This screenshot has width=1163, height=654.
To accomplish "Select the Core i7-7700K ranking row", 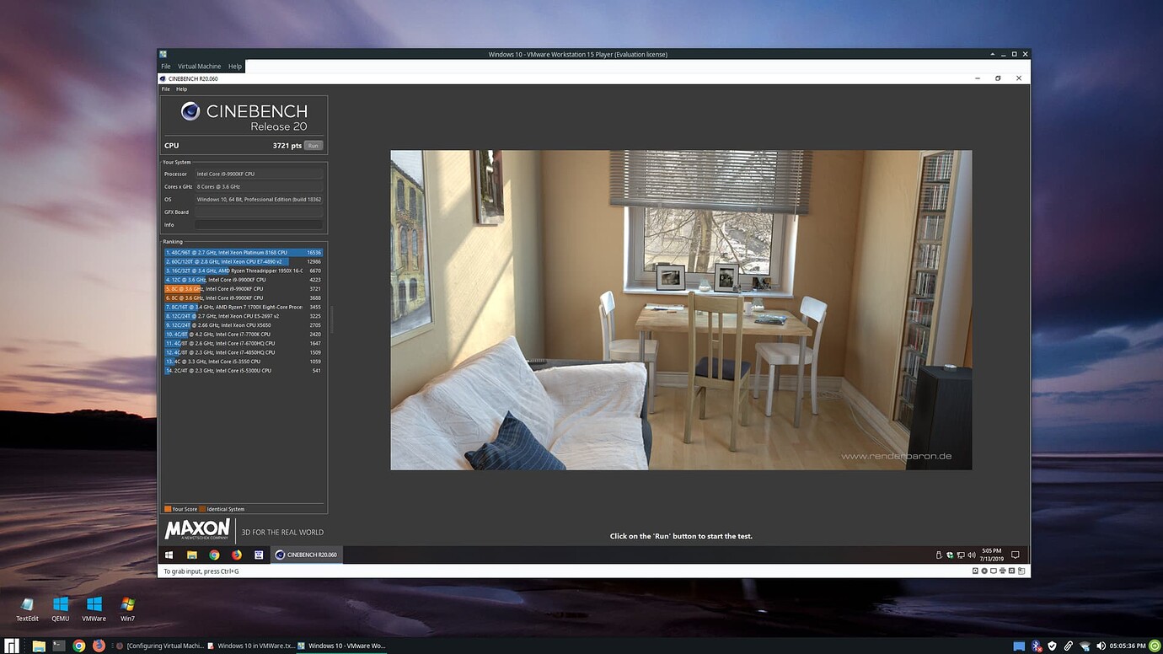I will click(244, 334).
